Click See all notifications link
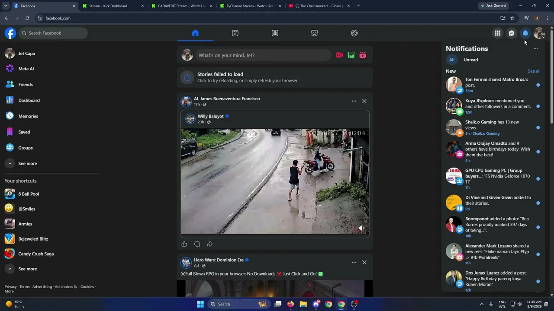Image resolution: width=554 pixels, height=311 pixels. point(534,71)
